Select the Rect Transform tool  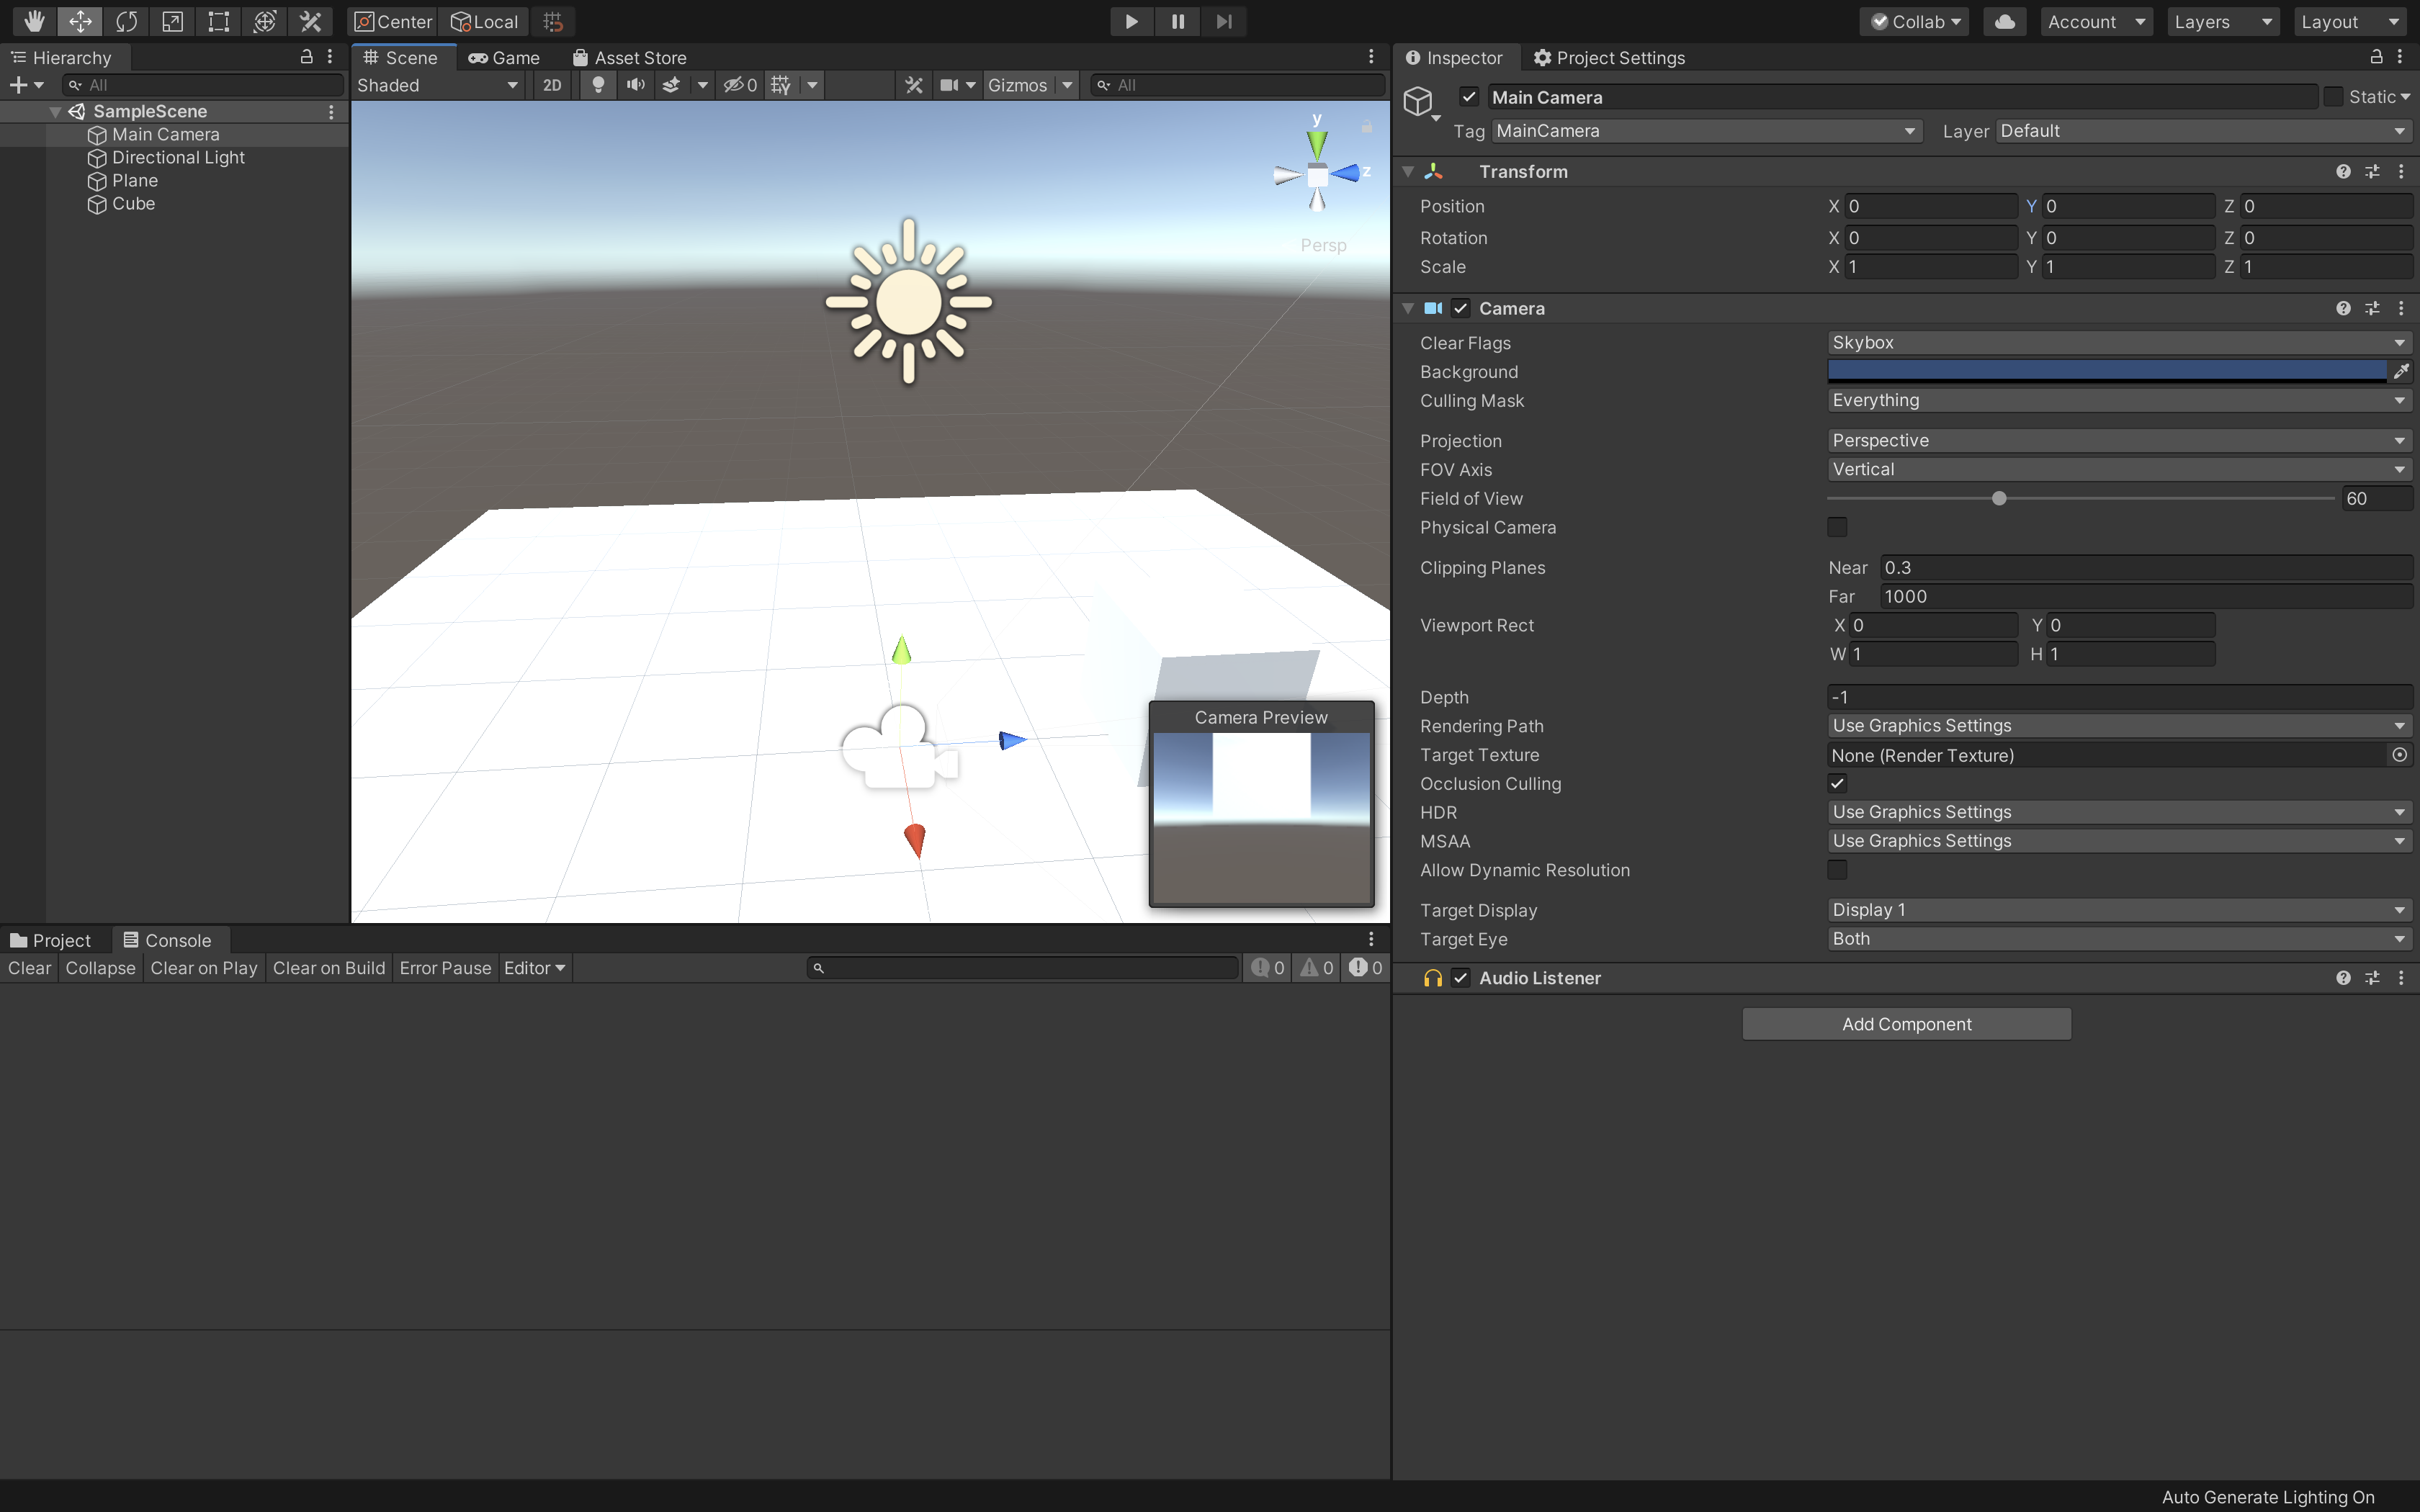[x=218, y=21]
